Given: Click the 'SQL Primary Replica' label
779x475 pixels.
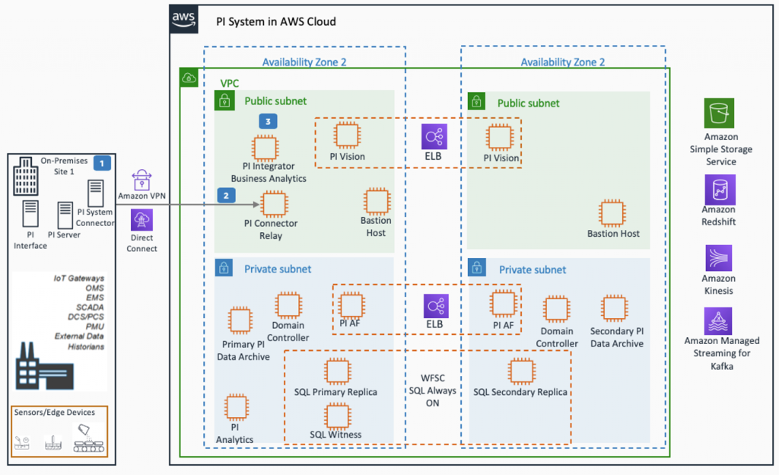Looking at the screenshot, I should click(x=335, y=392).
